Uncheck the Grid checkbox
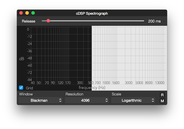This screenshot has width=184, height=129. pos(21,88)
